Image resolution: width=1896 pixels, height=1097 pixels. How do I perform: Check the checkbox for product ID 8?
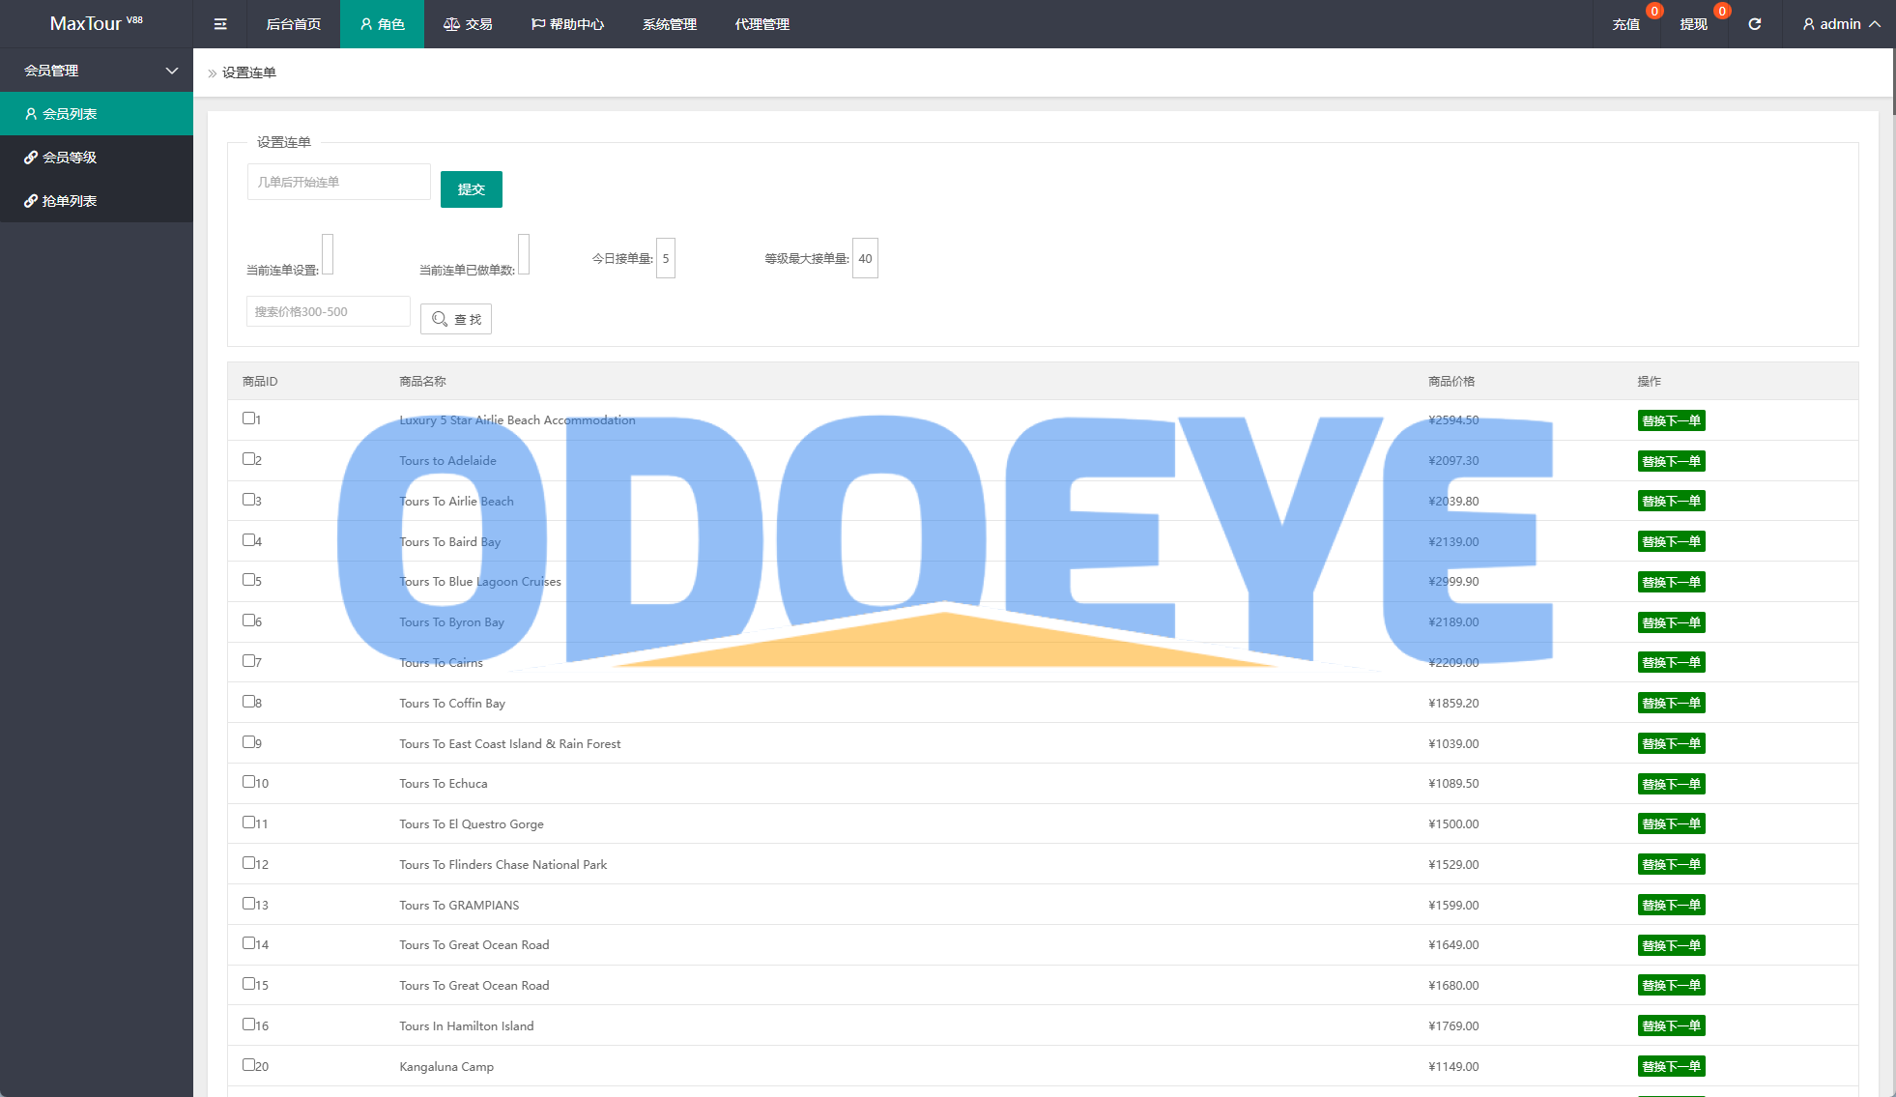pyautogui.click(x=248, y=702)
